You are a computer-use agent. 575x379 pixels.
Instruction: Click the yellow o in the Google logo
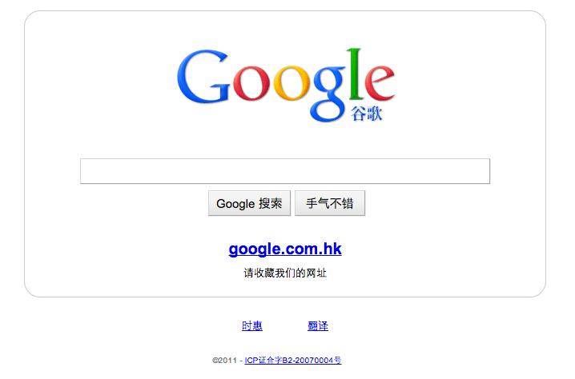(x=292, y=83)
